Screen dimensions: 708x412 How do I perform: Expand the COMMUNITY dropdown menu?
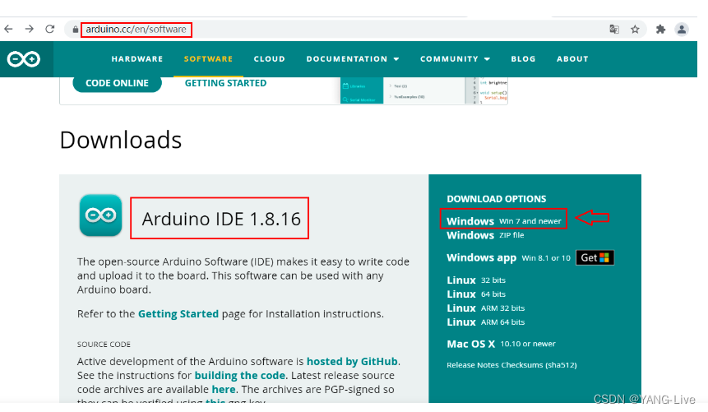(x=456, y=58)
